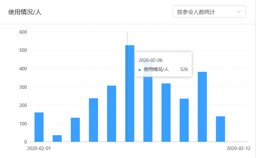Click the 2020-02-01 x-axis label
Screen dimensions: 256x158
pos(39,148)
